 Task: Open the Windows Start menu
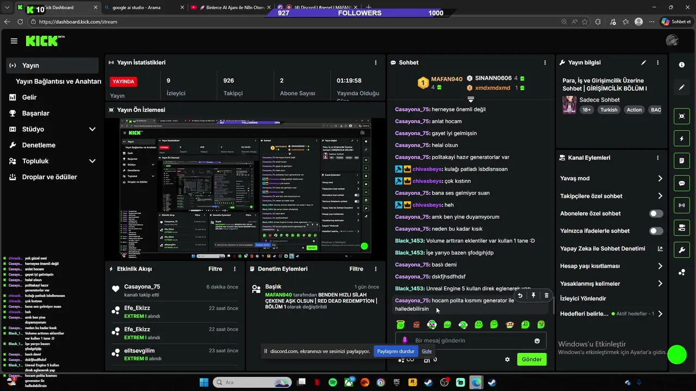[x=204, y=382]
